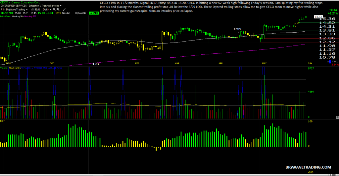
Task: Click the 10.78 price axis label
Action: 327,57
